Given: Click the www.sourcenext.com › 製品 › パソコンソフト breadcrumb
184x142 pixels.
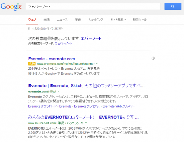Looking at the screenshot, I should [56, 123].
